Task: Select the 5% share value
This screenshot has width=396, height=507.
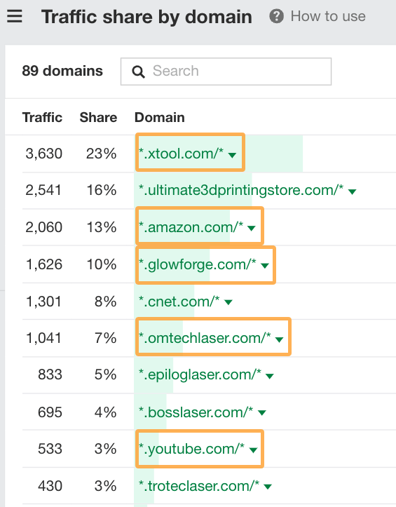Action: 105,374
